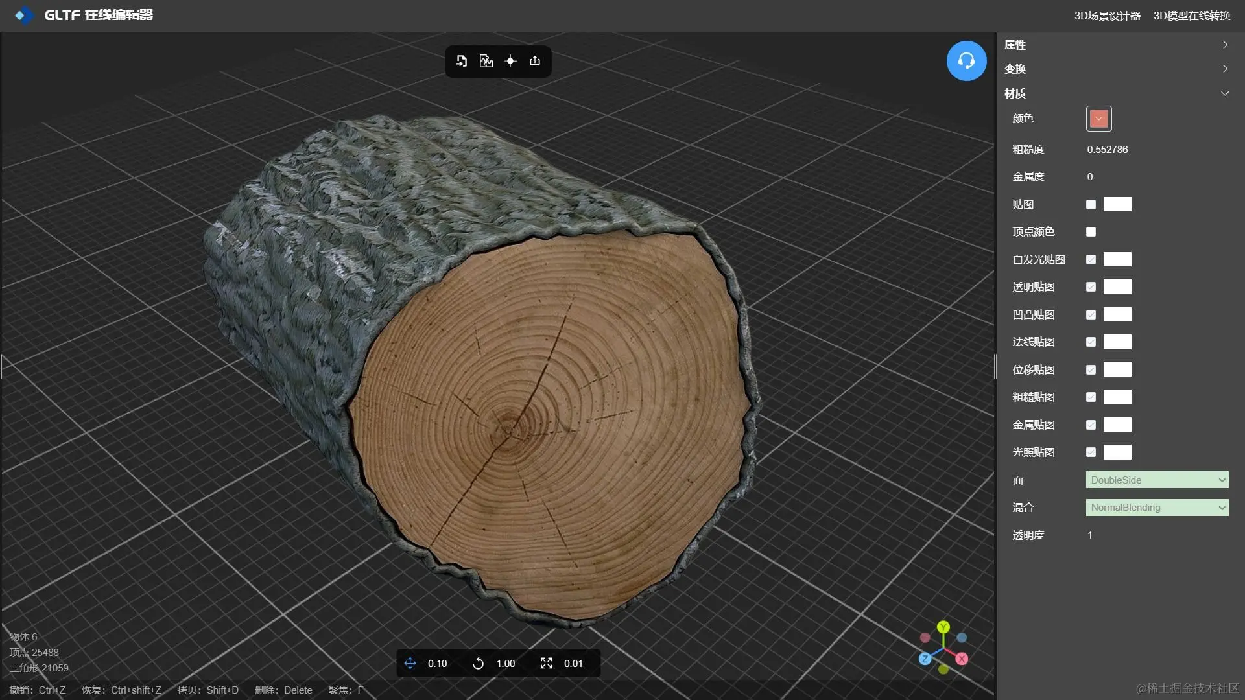The image size is (1245, 700).
Task: Open the blue customer support headset button
Action: pos(966,61)
